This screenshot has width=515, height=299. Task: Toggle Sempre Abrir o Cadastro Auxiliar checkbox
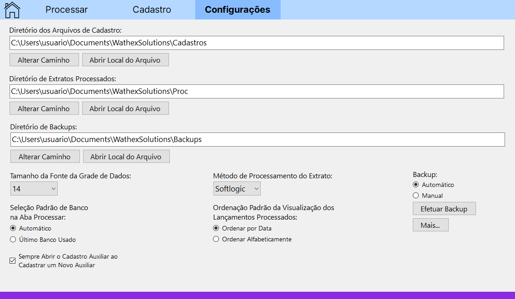point(13,260)
